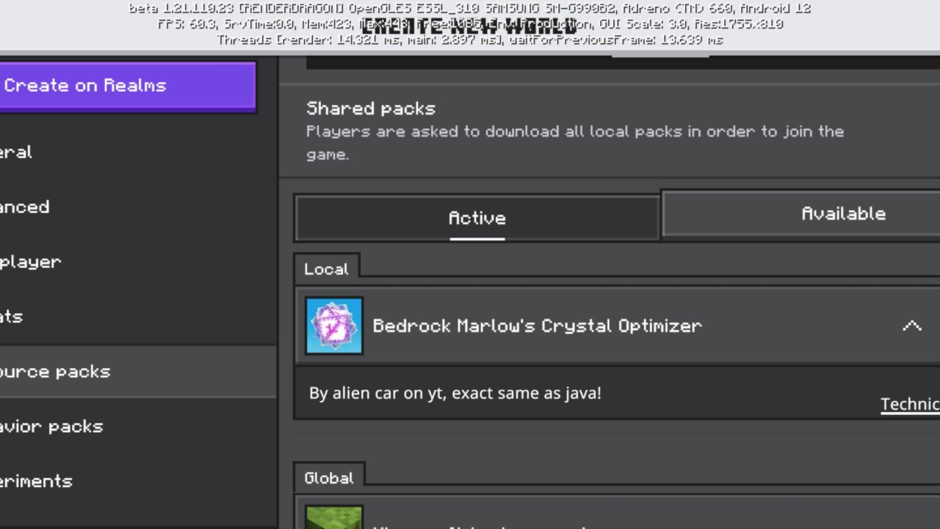Click the Bedrock Marlow's Crystal Optimizer title
This screenshot has height=529, width=940.
pos(537,325)
